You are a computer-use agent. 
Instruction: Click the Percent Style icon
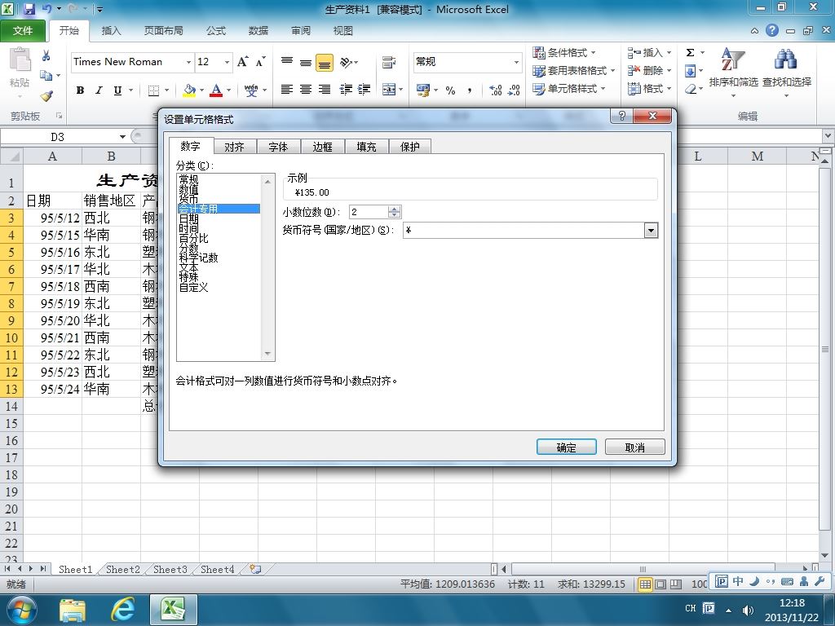pyautogui.click(x=450, y=90)
